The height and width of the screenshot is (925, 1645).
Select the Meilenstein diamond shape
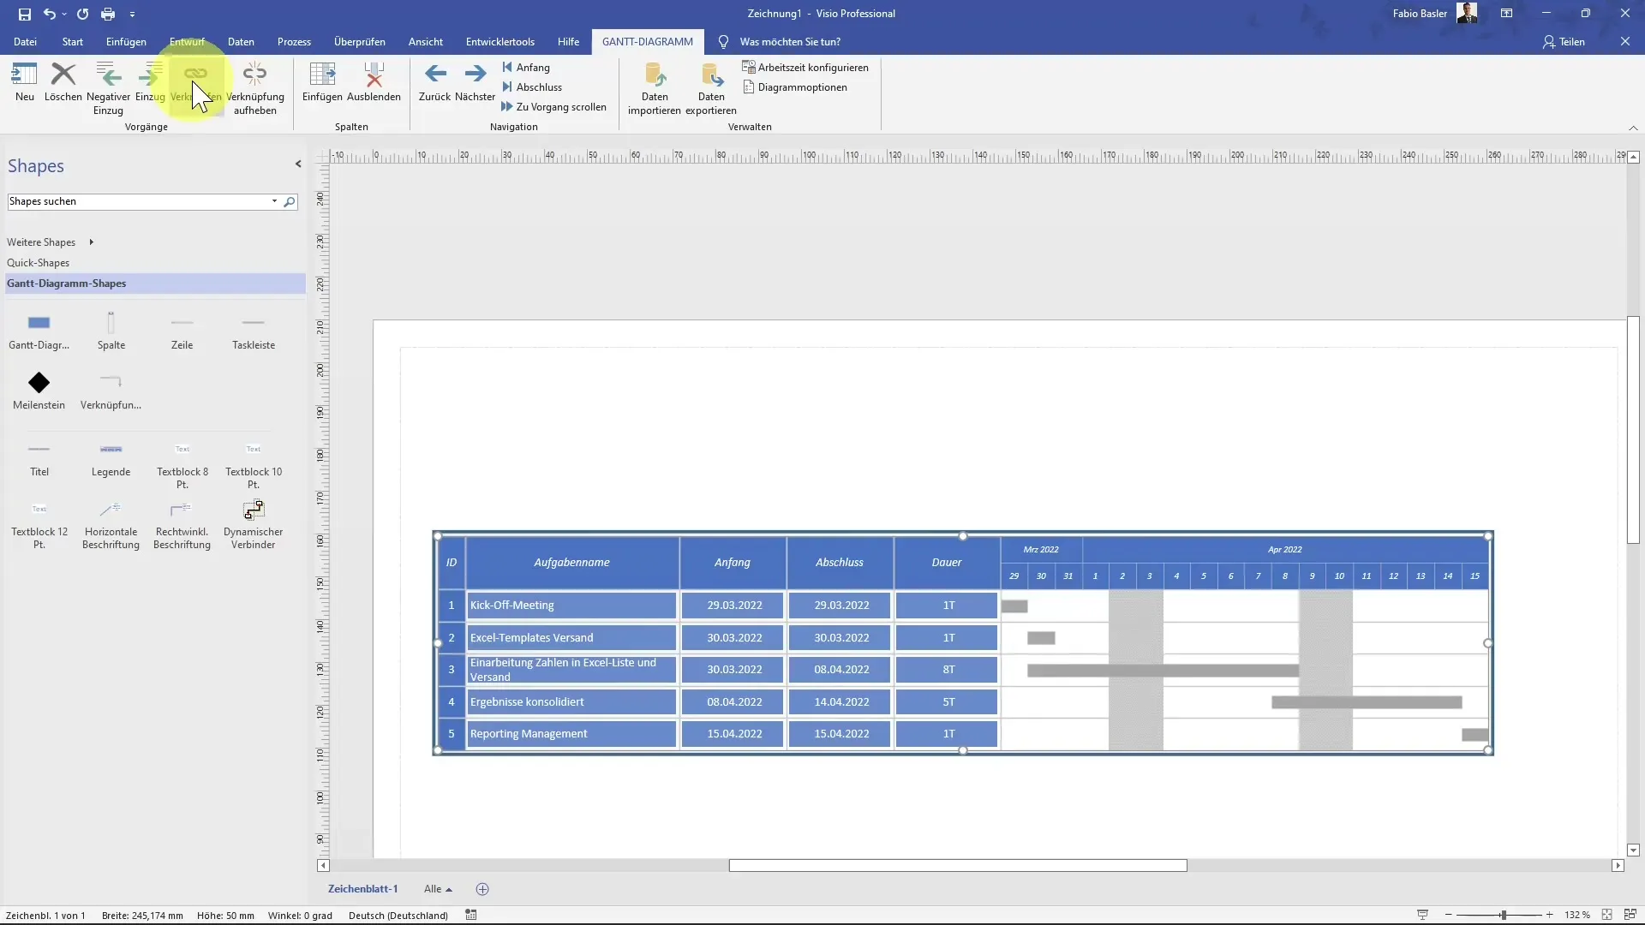[39, 391]
